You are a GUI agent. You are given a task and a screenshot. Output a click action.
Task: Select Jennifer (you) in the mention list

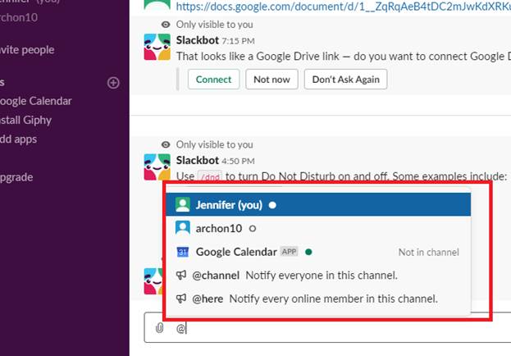(x=318, y=205)
